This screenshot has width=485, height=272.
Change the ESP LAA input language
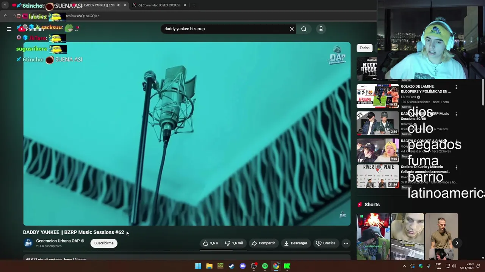(438, 266)
